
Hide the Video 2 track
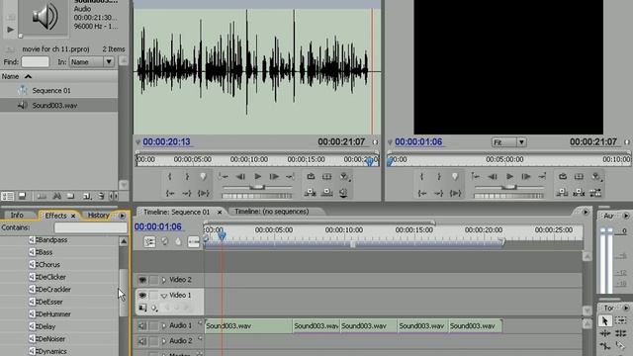point(142,280)
